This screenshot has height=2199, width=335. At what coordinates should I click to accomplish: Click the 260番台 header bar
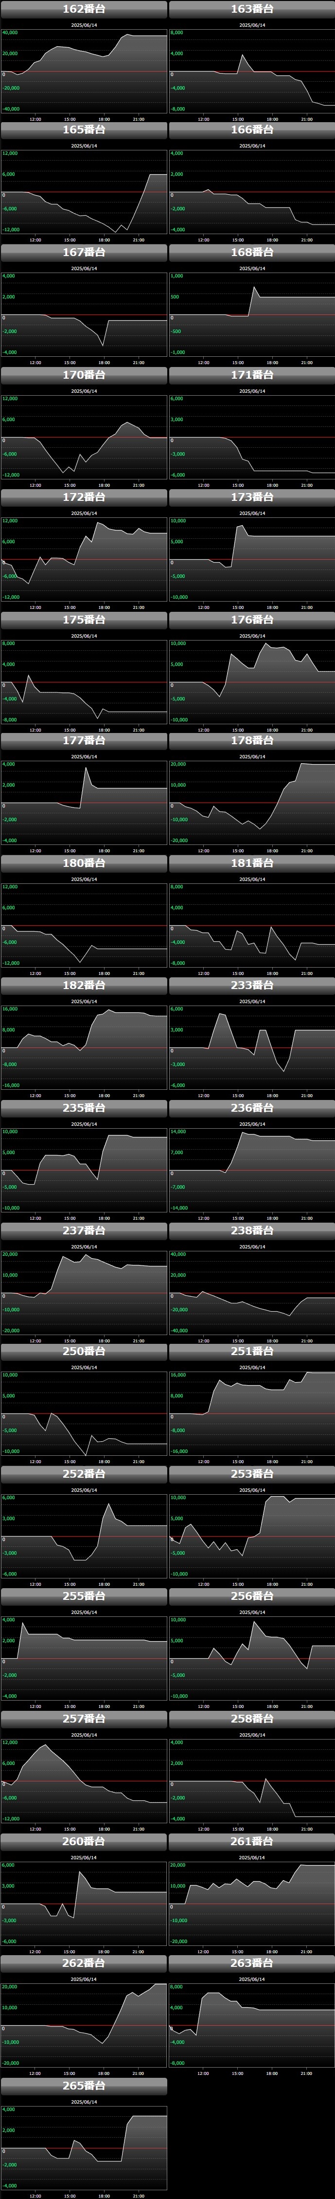click(x=84, y=1841)
